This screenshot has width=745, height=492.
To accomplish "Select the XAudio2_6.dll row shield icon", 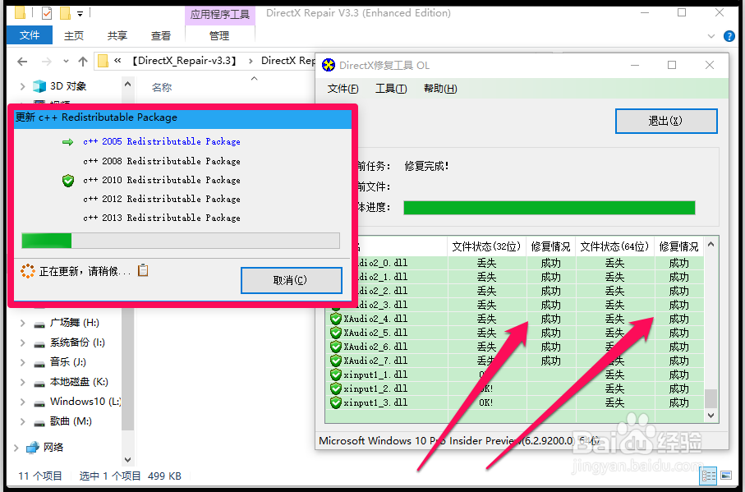I will (x=336, y=347).
